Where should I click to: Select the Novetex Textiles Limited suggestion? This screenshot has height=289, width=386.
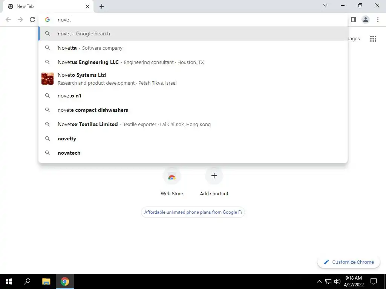(x=193, y=124)
